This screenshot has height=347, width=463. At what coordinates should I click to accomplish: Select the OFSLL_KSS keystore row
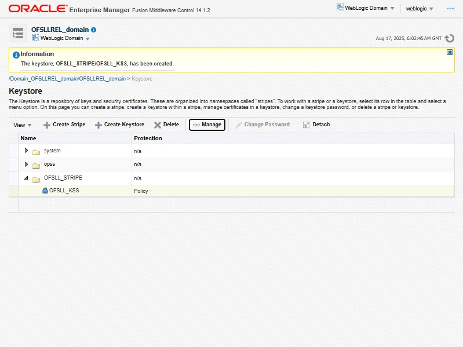tap(232, 191)
